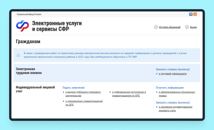Log out via Выход link
Image resolution: width=214 pixels, height=130 pixels.
(193, 27)
